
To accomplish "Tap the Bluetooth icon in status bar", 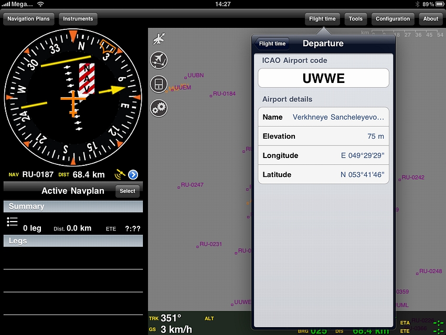I will click(x=418, y=4).
